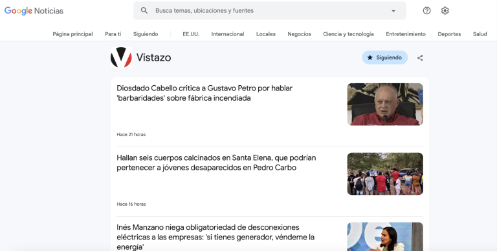Open the Siguiendo navigation tab
This screenshot has height=251, width=497.
click(146, 34)
